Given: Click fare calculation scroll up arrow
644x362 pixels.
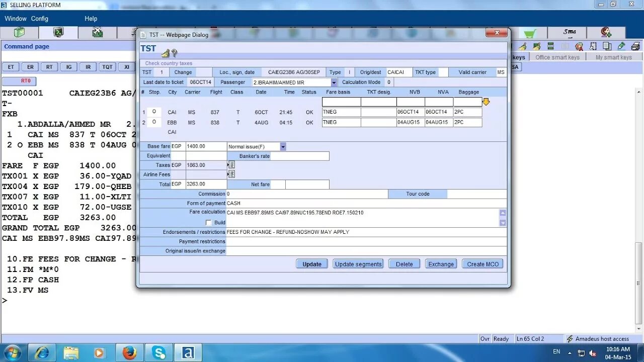Looking at the screenshot, I should (503, 213).
